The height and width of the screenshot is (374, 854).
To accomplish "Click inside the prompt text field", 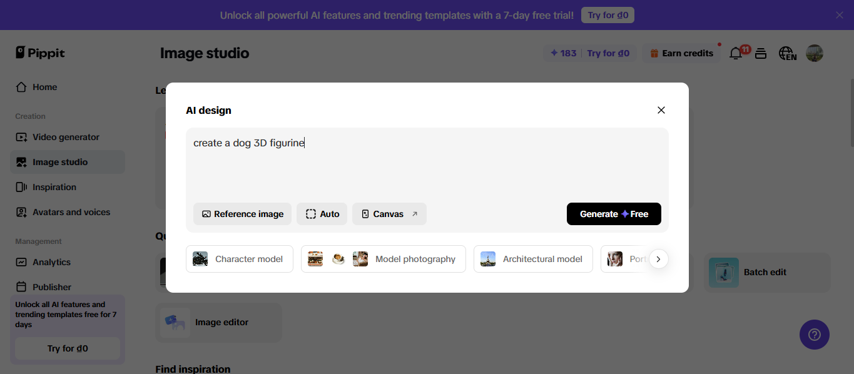I will tap(427, 166).
